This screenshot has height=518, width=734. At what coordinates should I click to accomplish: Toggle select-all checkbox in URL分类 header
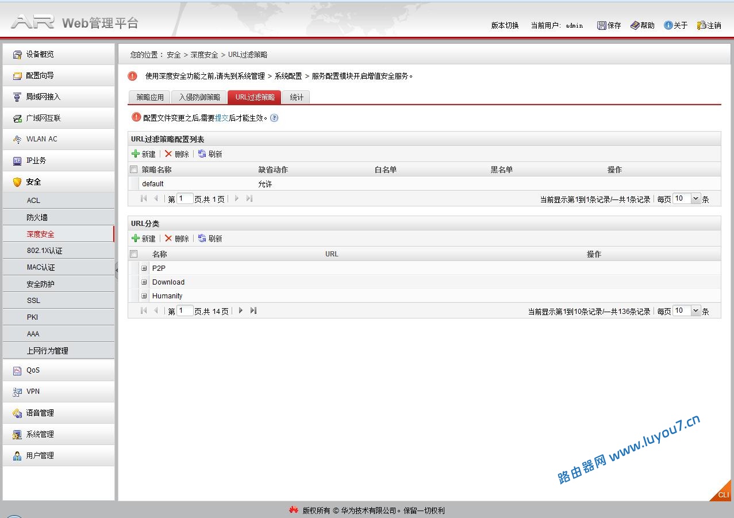(134, 254)
